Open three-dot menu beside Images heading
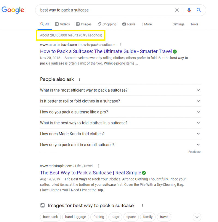The width and height of the screenshot is (218, 222). tap(142, 206)
